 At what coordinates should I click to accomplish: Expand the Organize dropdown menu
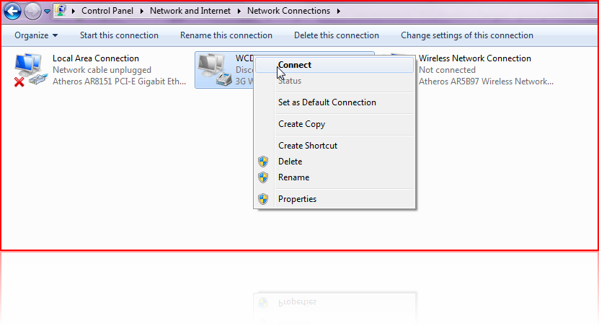pos(36,35)
